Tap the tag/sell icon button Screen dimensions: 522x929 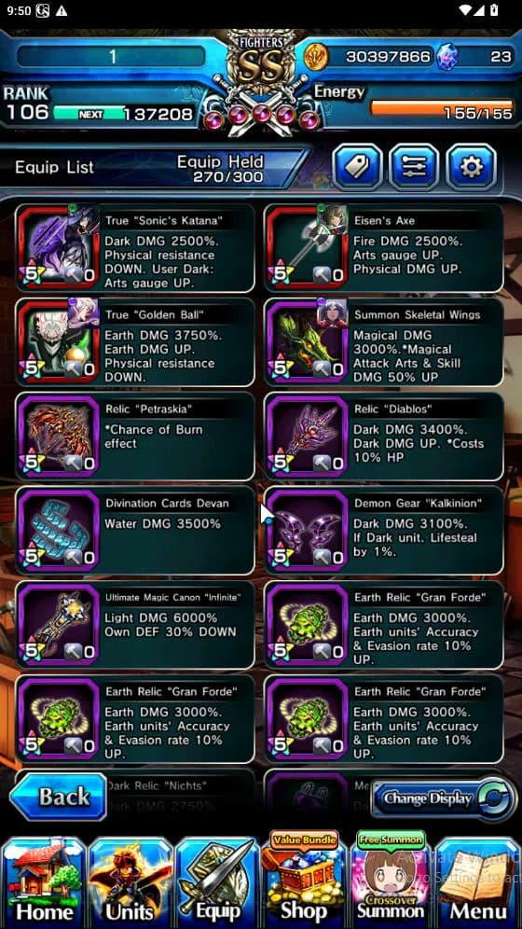(357, 166)
